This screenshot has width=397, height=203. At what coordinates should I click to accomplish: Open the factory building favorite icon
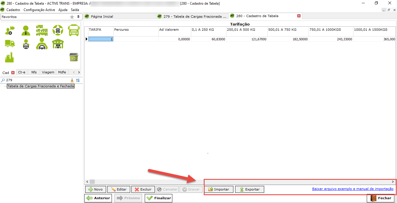pyautogui.click(x=9, y=57)
